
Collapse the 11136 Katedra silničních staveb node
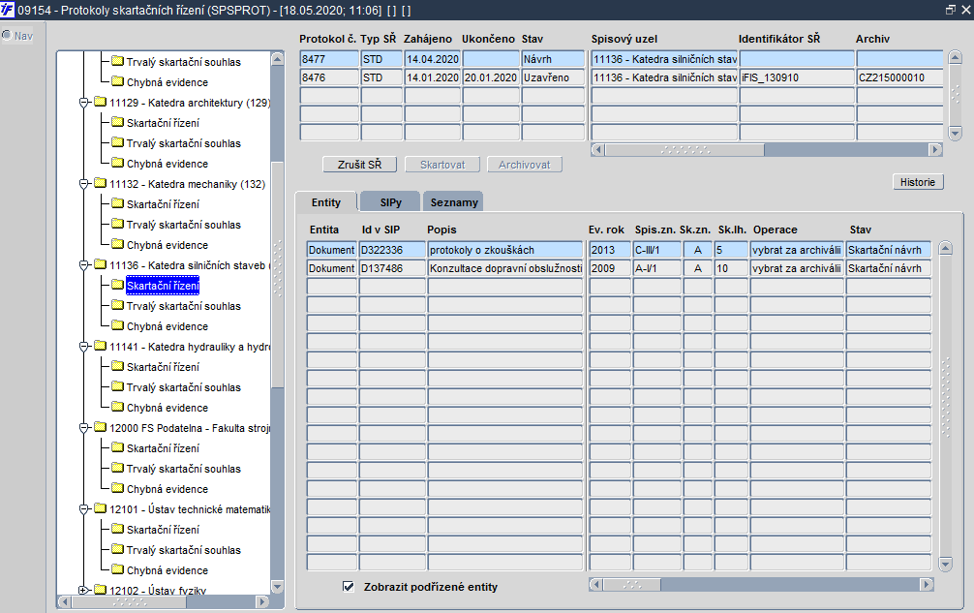click(x=84, y=265)
